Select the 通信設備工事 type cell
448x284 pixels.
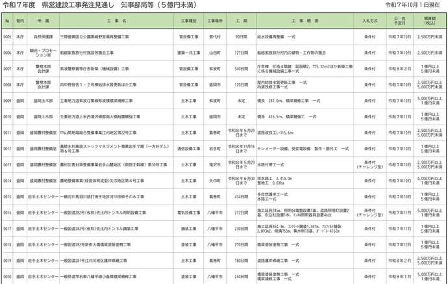[189, 148]
